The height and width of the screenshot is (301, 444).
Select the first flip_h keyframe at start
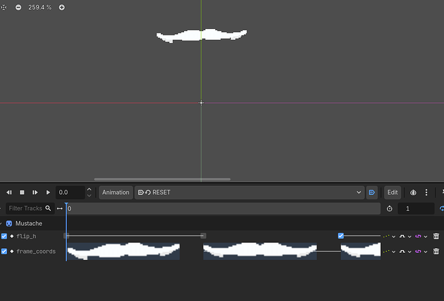[66, 235]
